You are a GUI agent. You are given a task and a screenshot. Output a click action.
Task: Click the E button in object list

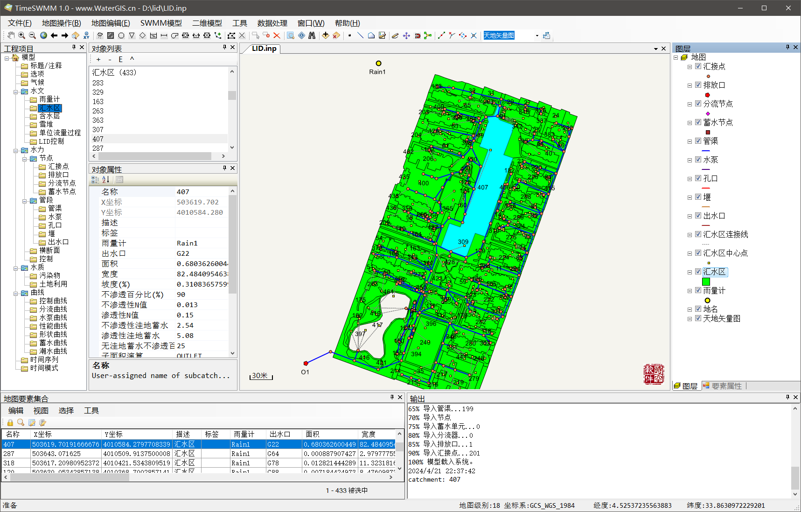click(120, 59)
